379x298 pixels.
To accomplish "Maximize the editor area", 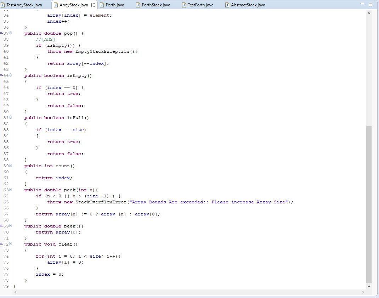I will (370, 4).
